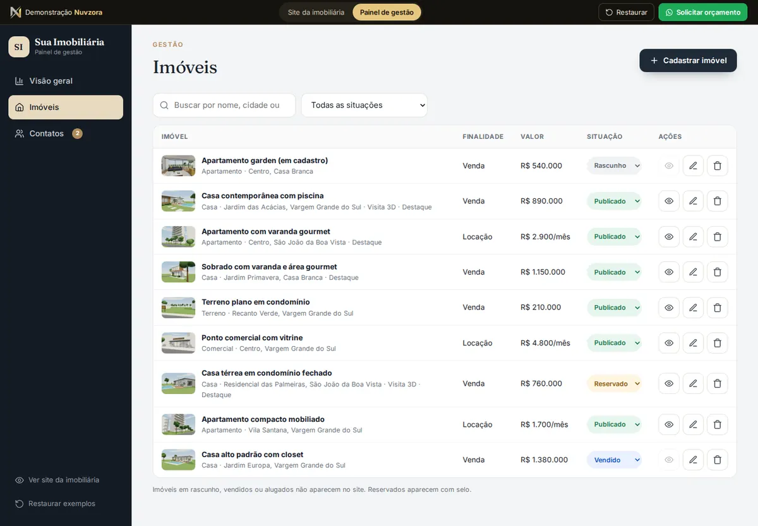This screenshot has width=758, height=526.
Task: Open Vendido status dropdown for Casa alto padrão
Action: point(614,460)
